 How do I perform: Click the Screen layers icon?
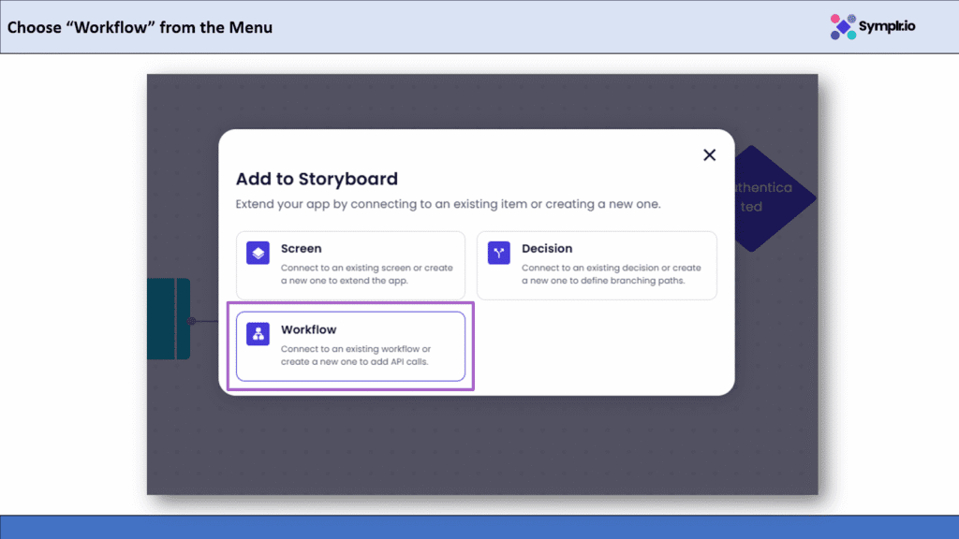[258, 254]
